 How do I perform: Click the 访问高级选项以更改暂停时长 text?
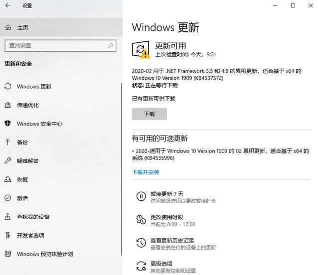(x=183, y=201)
